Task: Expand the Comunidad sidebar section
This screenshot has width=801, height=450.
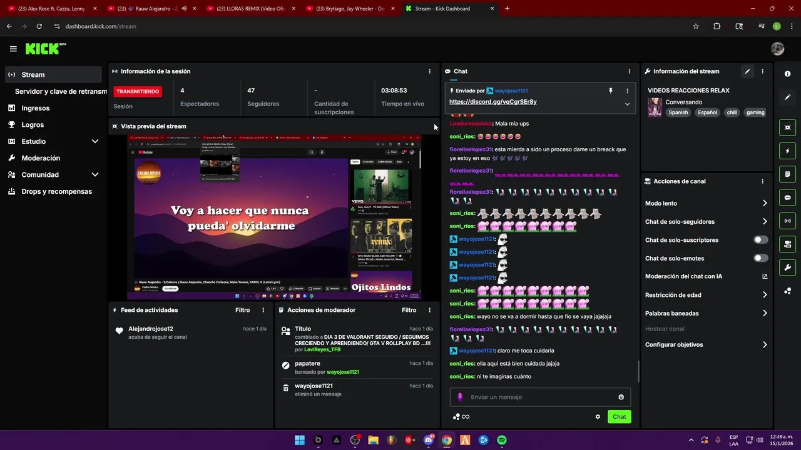Action: [x=95, y=175]
